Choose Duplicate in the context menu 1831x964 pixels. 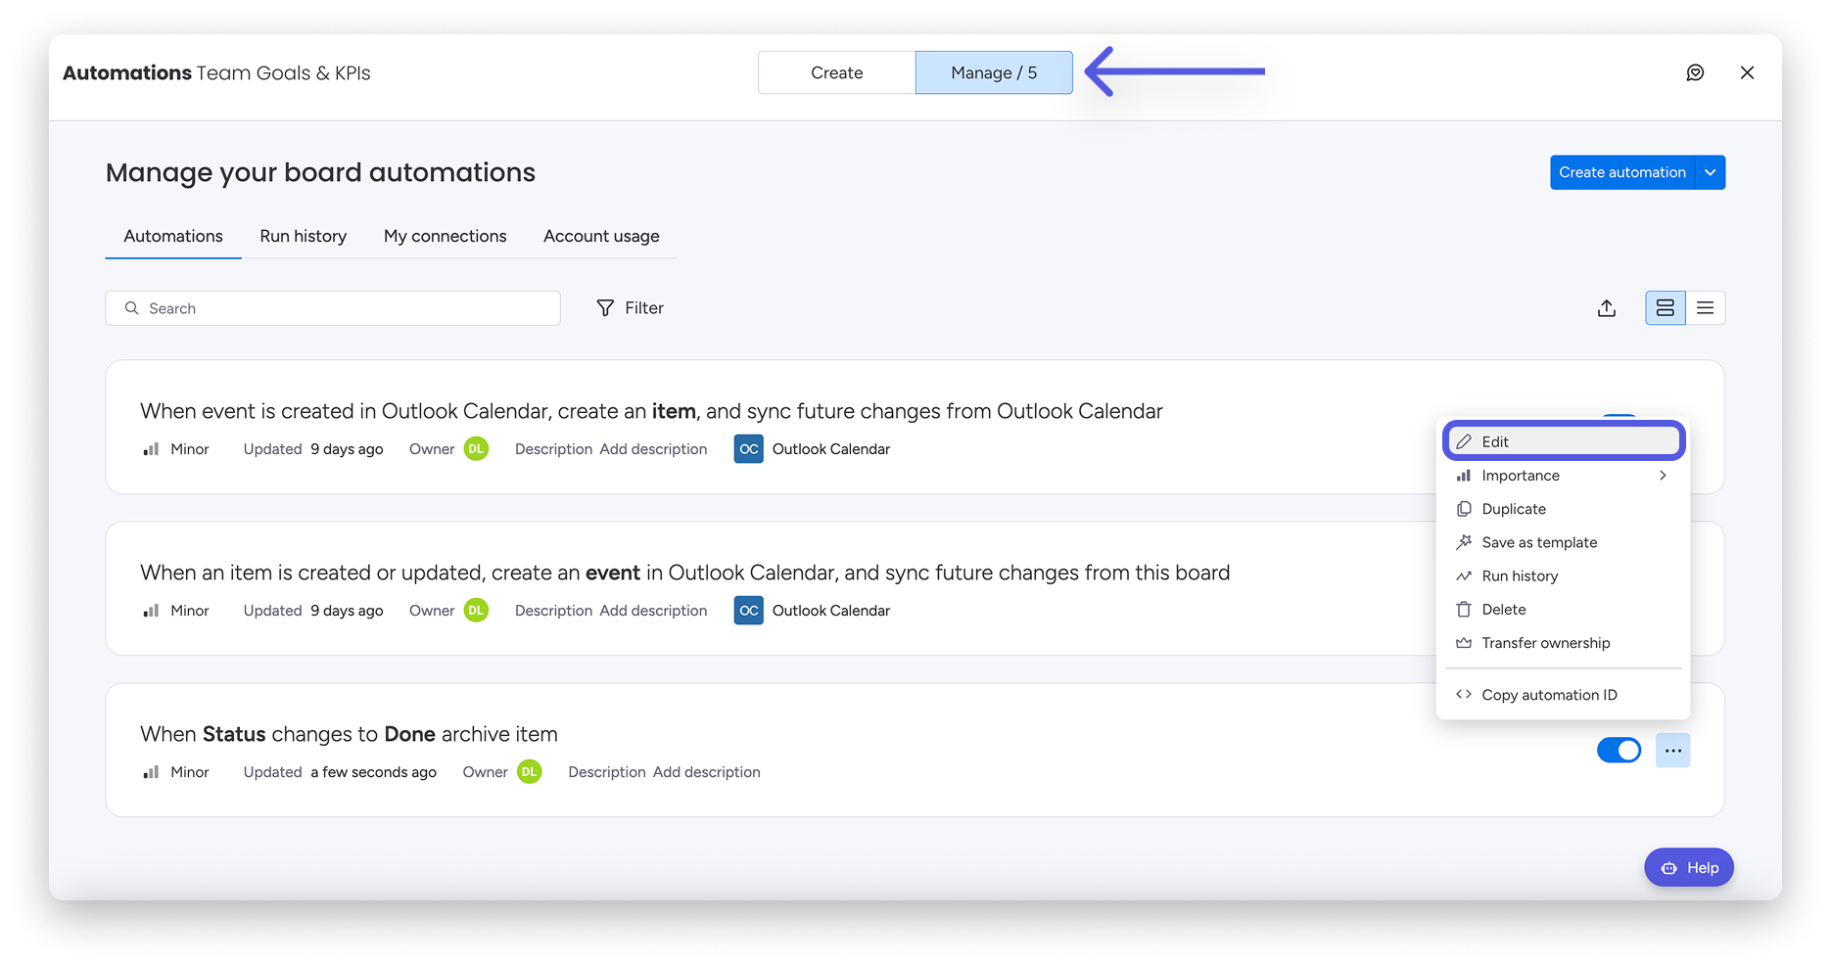pos(1514,509)
